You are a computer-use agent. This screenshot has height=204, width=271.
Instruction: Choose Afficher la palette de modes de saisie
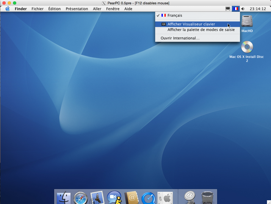198,30
